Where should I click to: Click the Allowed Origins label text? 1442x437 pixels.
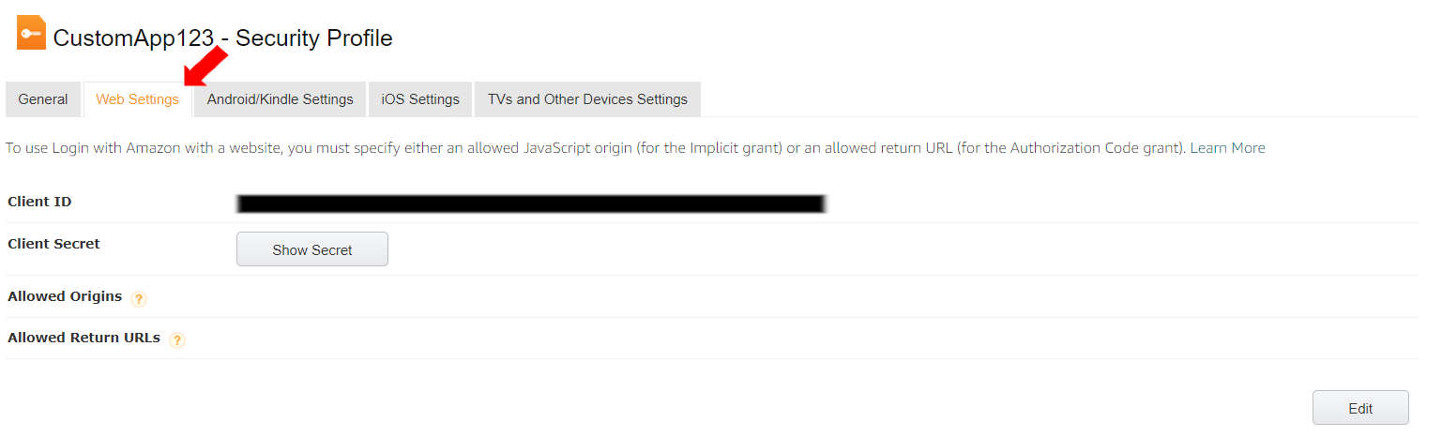(x=65, y=296)
